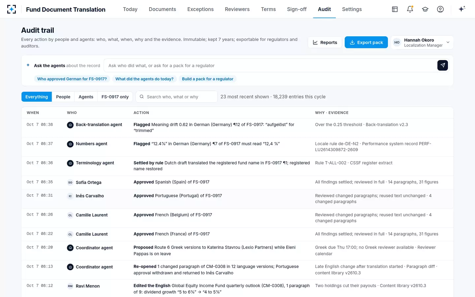Send the agent question with arrow icon
The height and width of the screenshot is (297, 475).
tap(443, 65)
